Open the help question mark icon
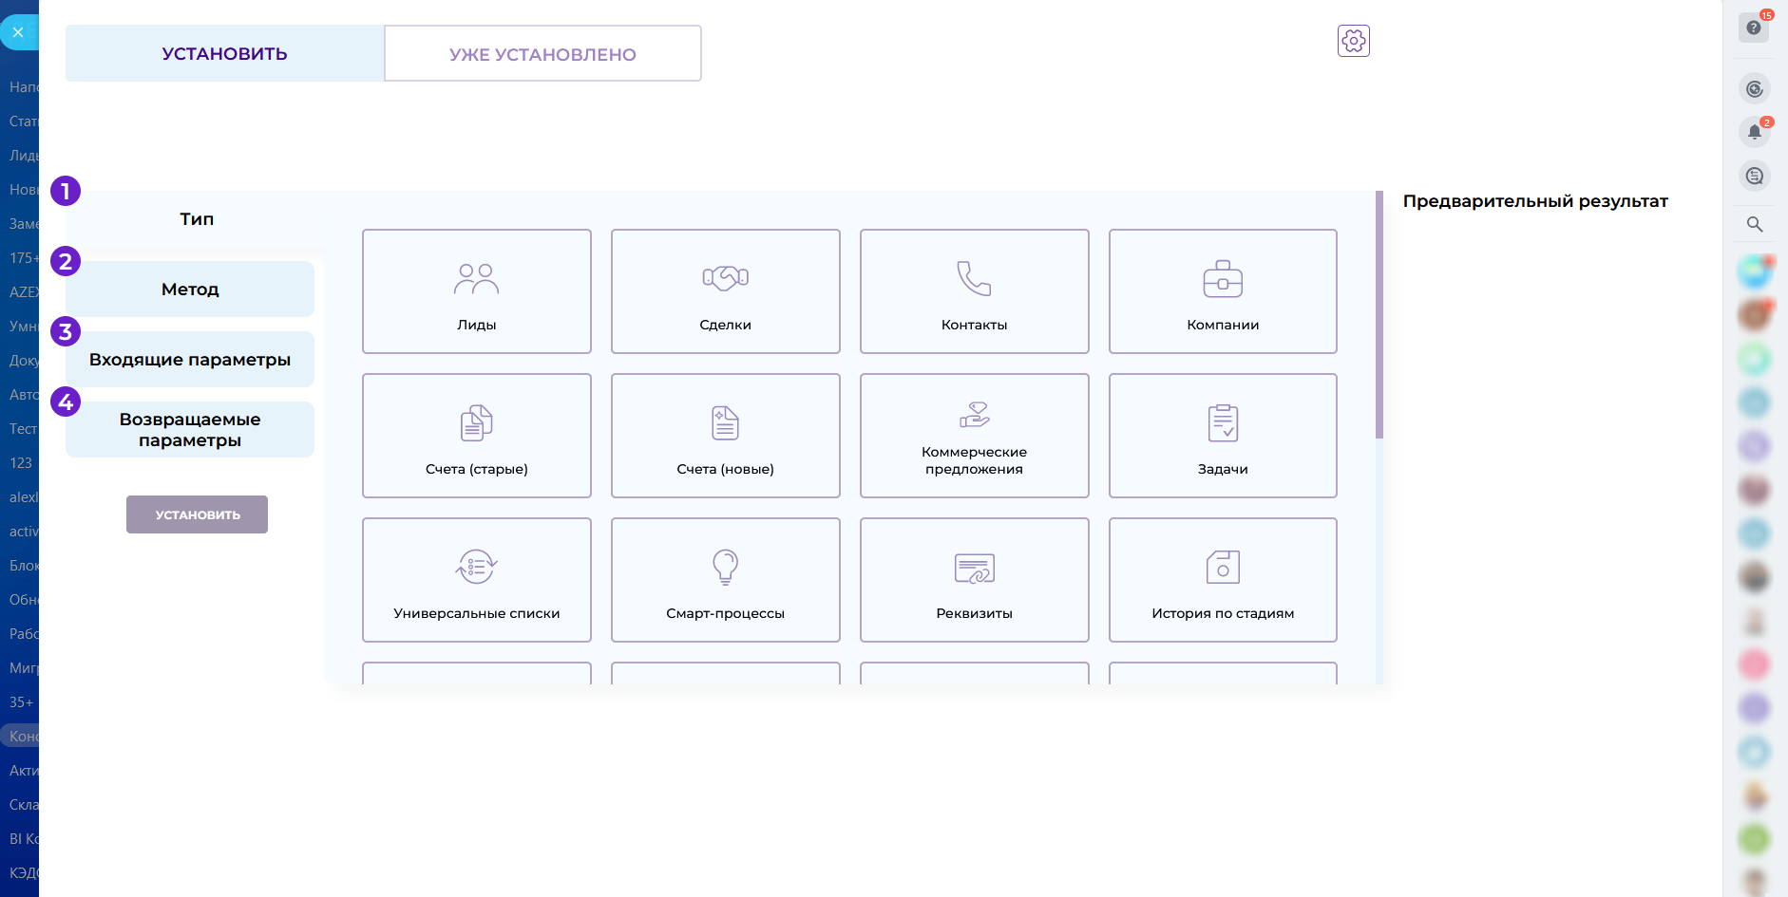This screenshot has width=1788, height=897. 1754,28
